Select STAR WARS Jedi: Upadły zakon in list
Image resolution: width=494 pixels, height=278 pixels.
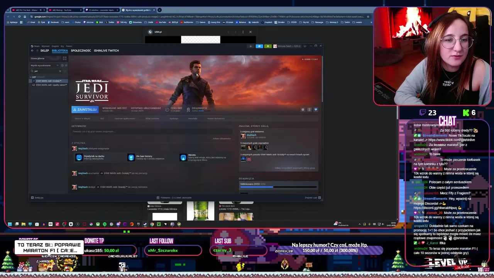(x=49, y=85)
